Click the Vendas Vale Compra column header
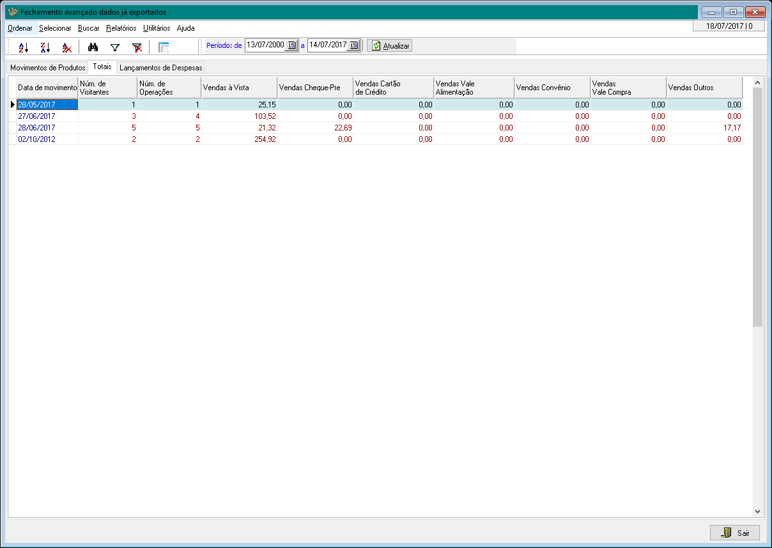This screenshot has height=548, width=772. [x=629, y=88]
